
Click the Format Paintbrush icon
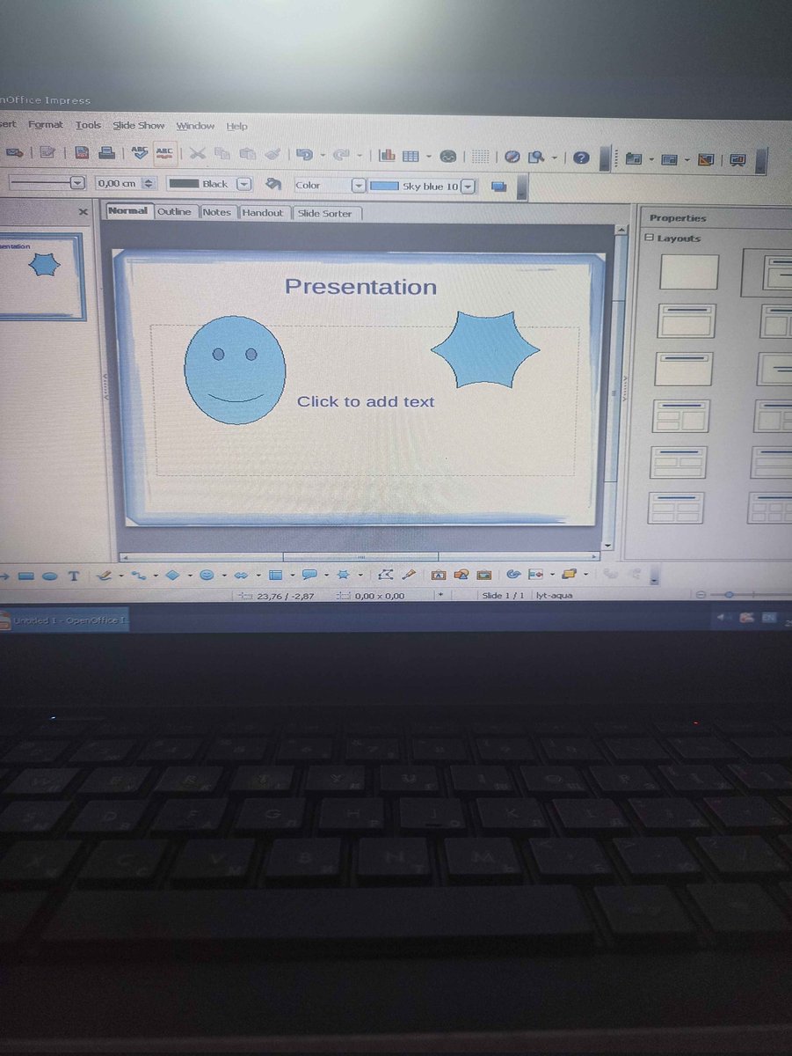coord(272,155)
